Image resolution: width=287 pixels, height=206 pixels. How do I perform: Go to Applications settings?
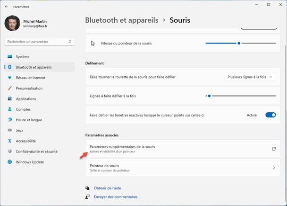[25, 99]
